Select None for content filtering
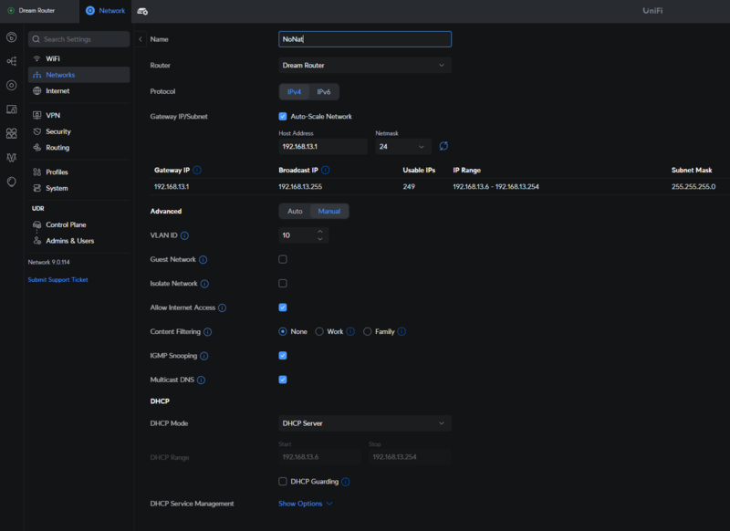Viewport: 730px width, 531px height. click(283, 331)
